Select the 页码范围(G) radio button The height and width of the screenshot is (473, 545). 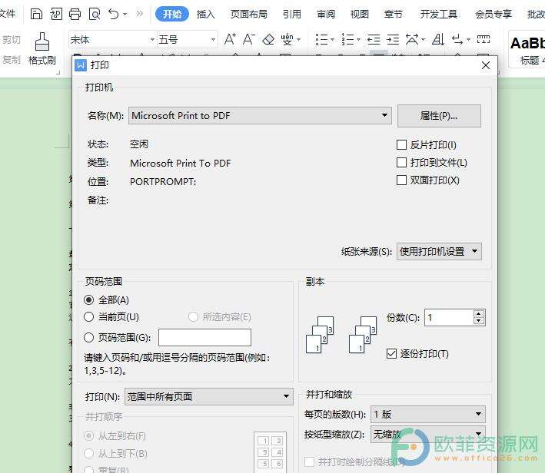point(89,337)
